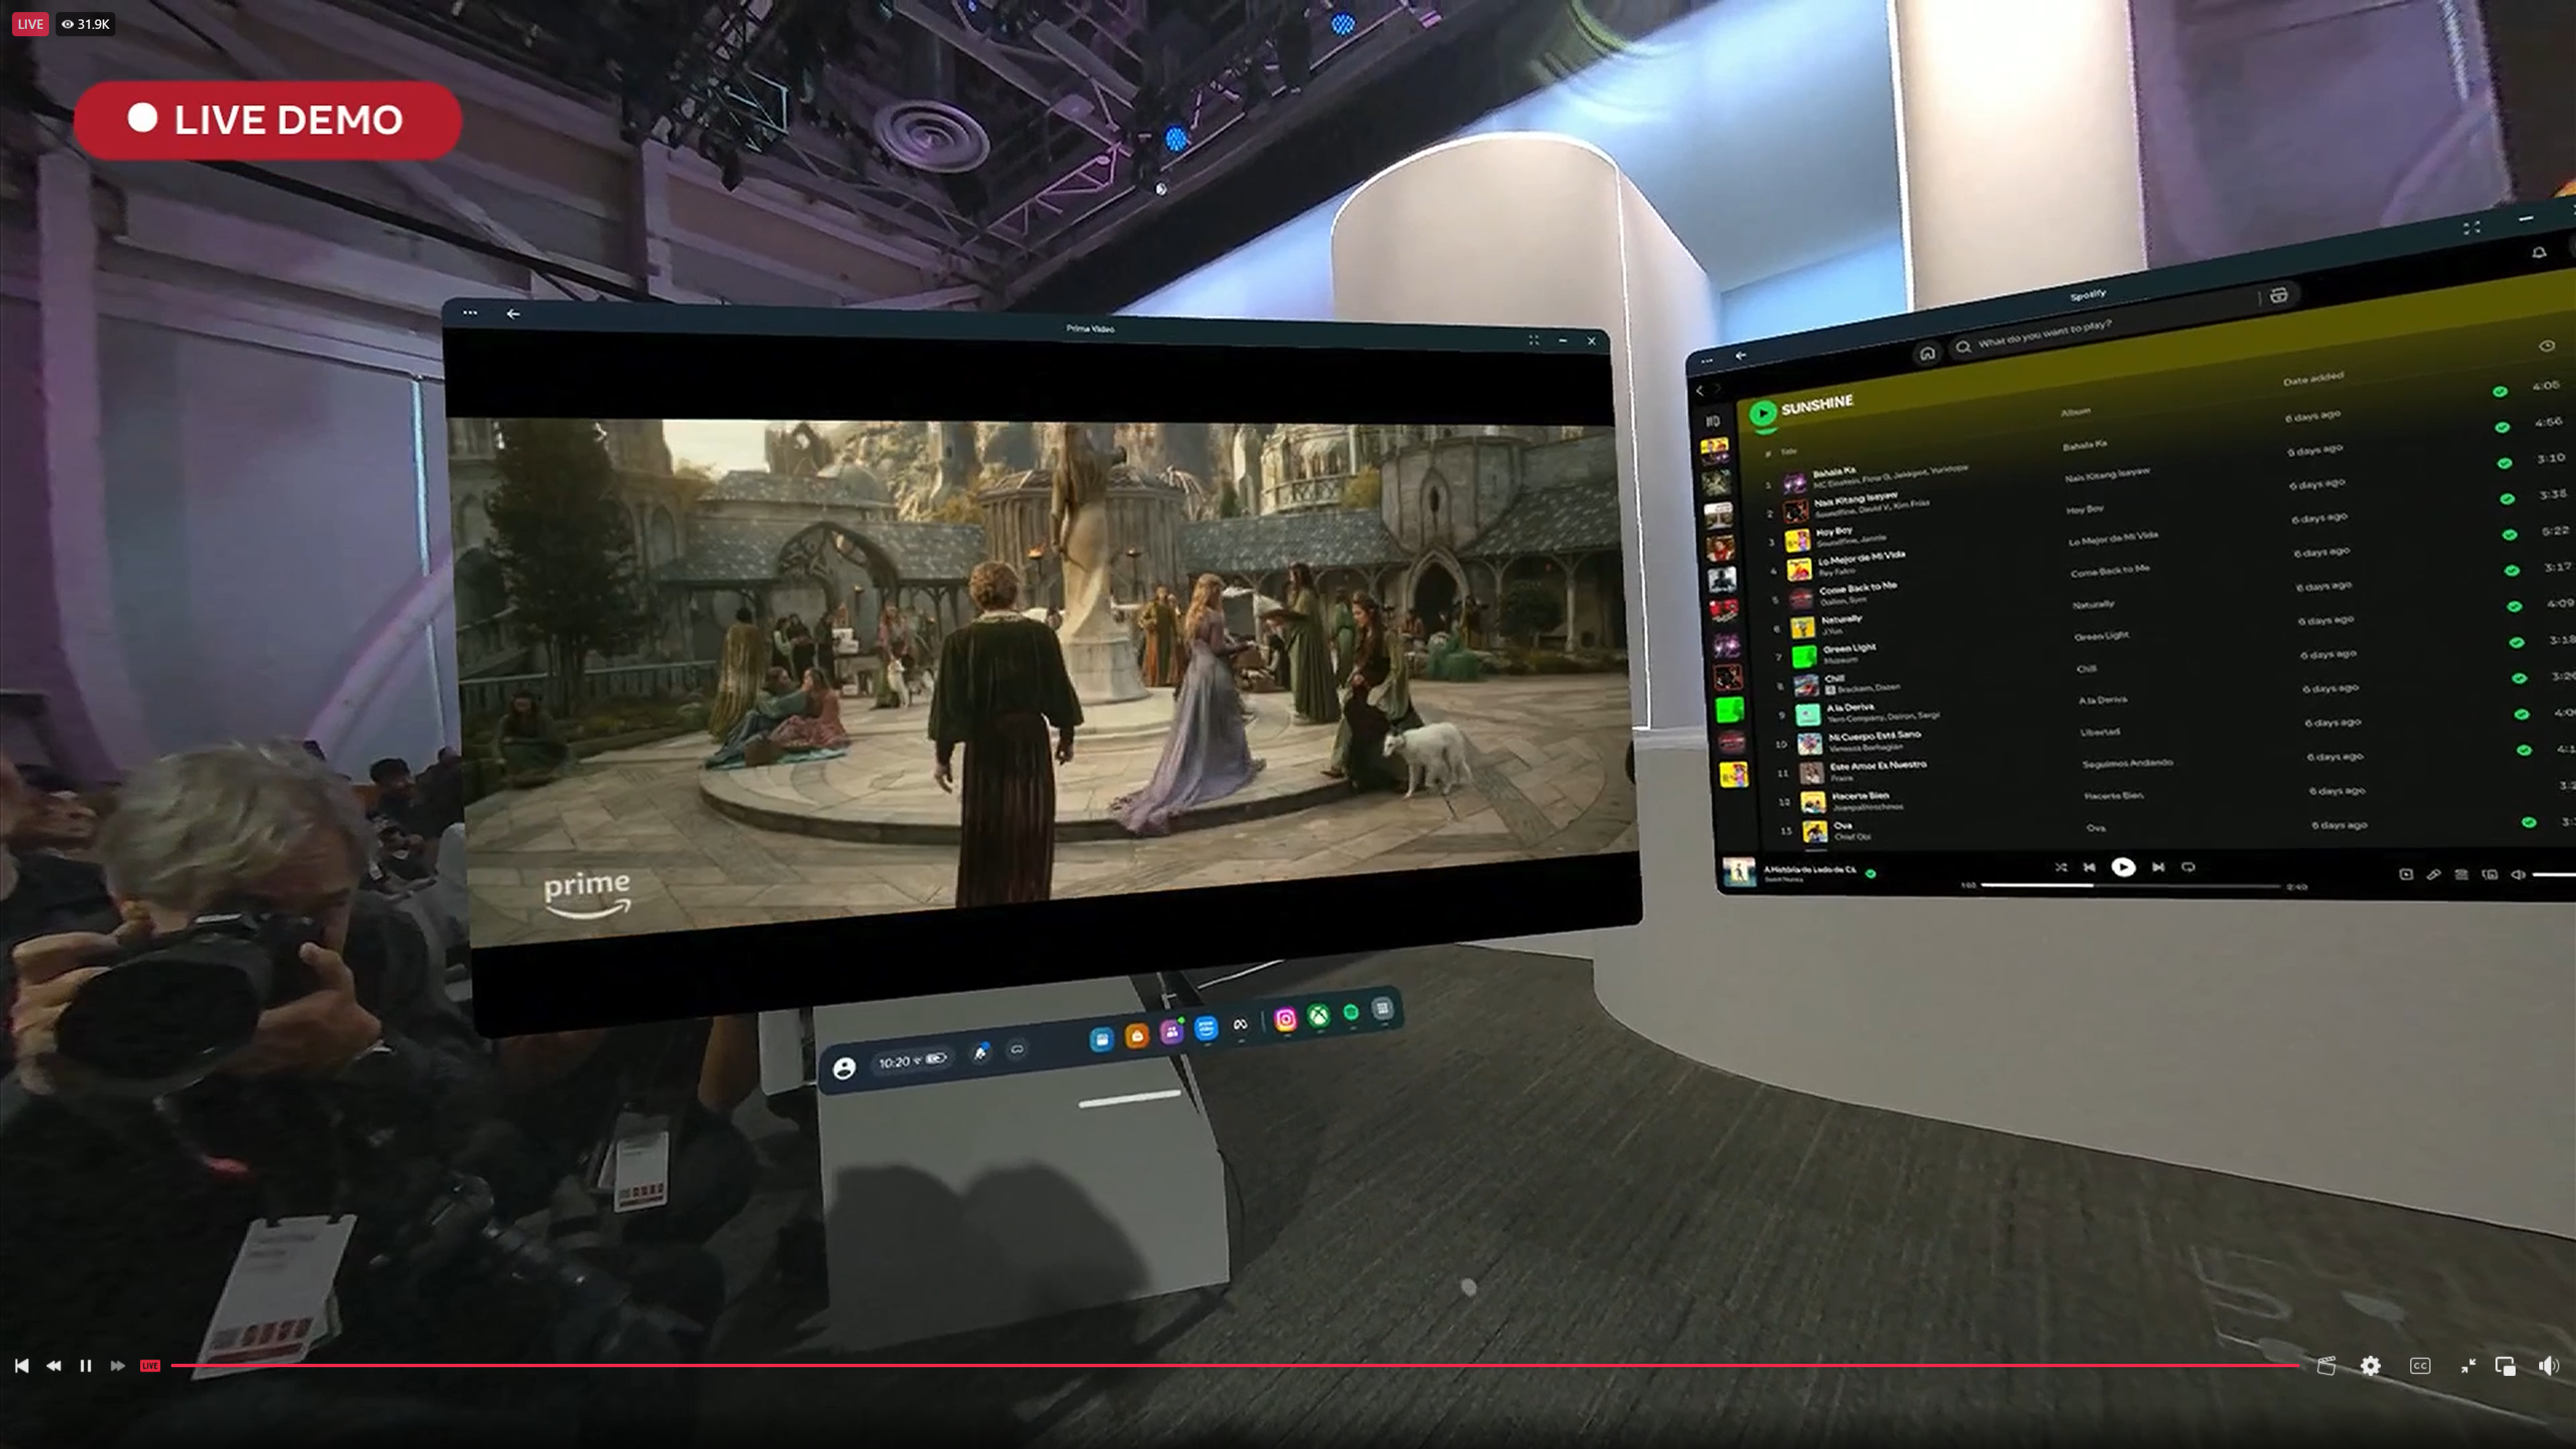Image resolution: width=2576 pixels, height=1449 pixels.
Task: Launch Instagram from the dock
Action: point(1286,1020)
